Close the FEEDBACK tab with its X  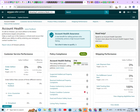[10, 106]
